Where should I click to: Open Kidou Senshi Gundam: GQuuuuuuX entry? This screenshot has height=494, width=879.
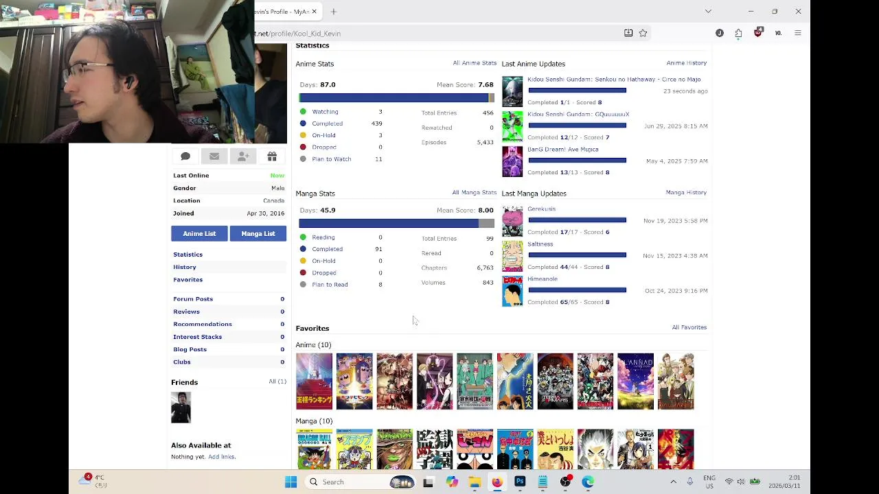[x=578, y=115]
